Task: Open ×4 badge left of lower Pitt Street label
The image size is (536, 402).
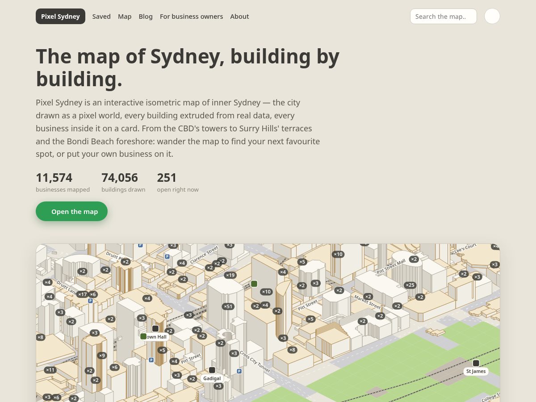Action: coord(174,361)
